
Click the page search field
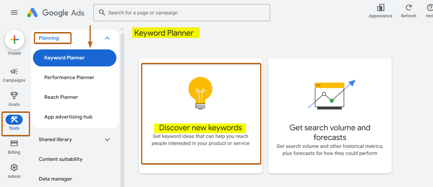pos(181,13)
